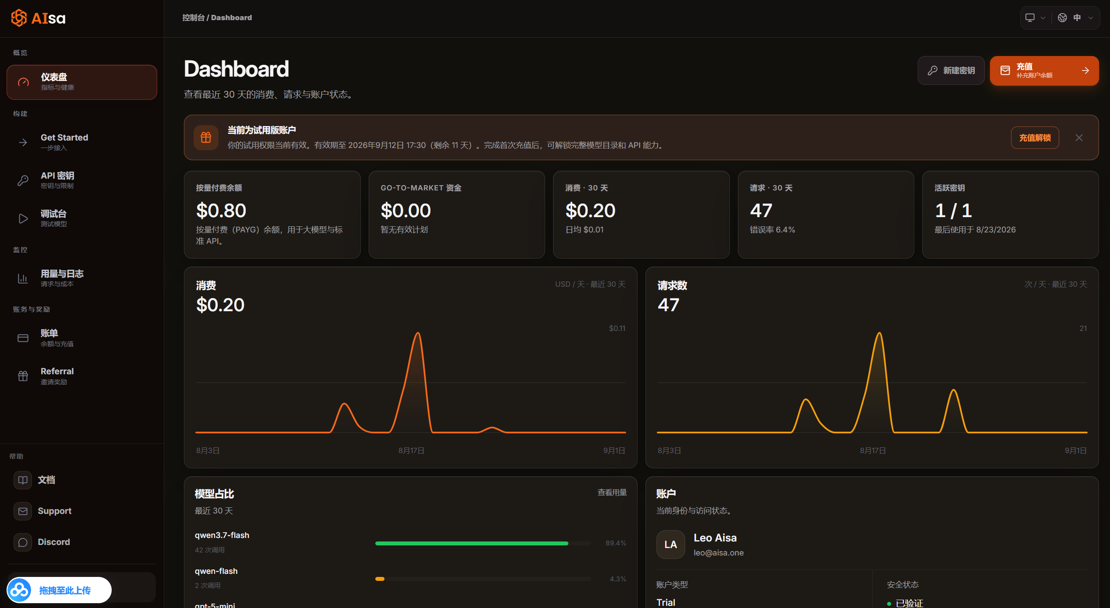Open the 账单 billing page
Screen dimensions: 1110x608
click(x=82, y=338)
